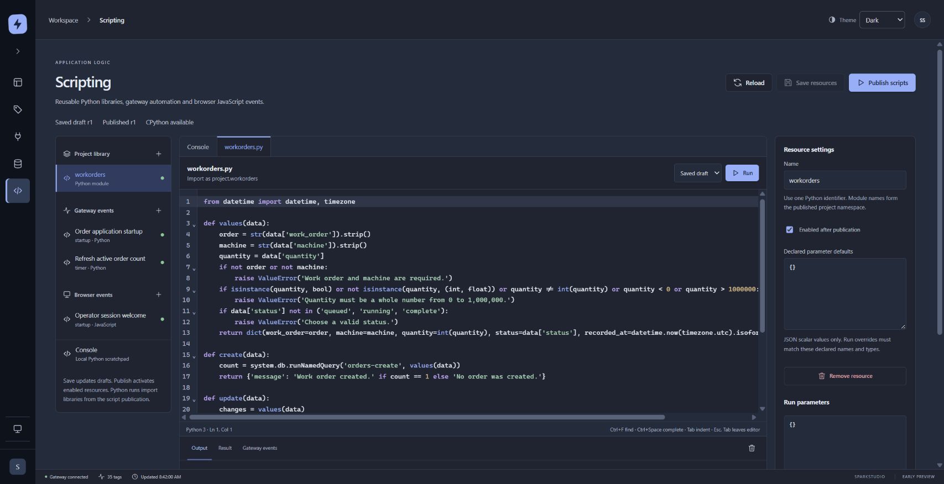Collapse the values function at line 3
This screenshot has width=944, height=484.
[x=194, y=225]
